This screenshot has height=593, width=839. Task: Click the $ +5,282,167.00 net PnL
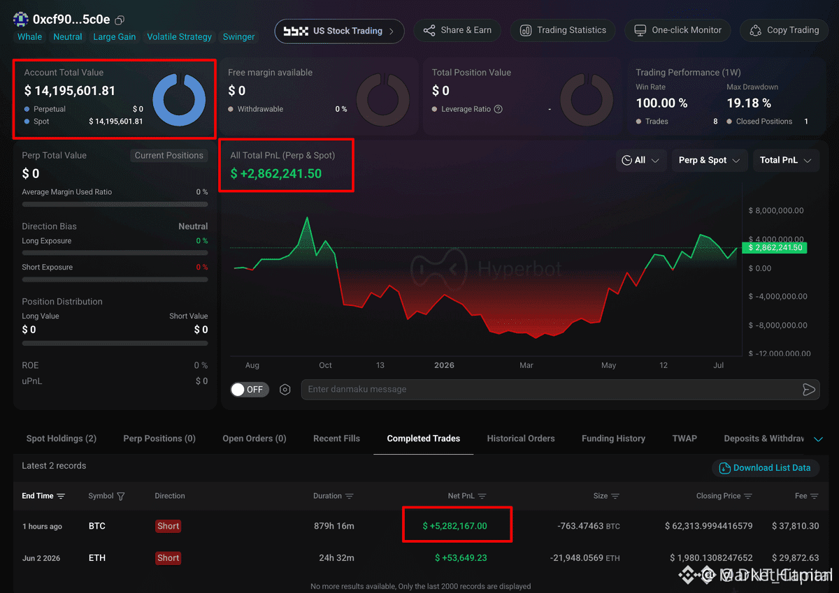coord(454,526)
